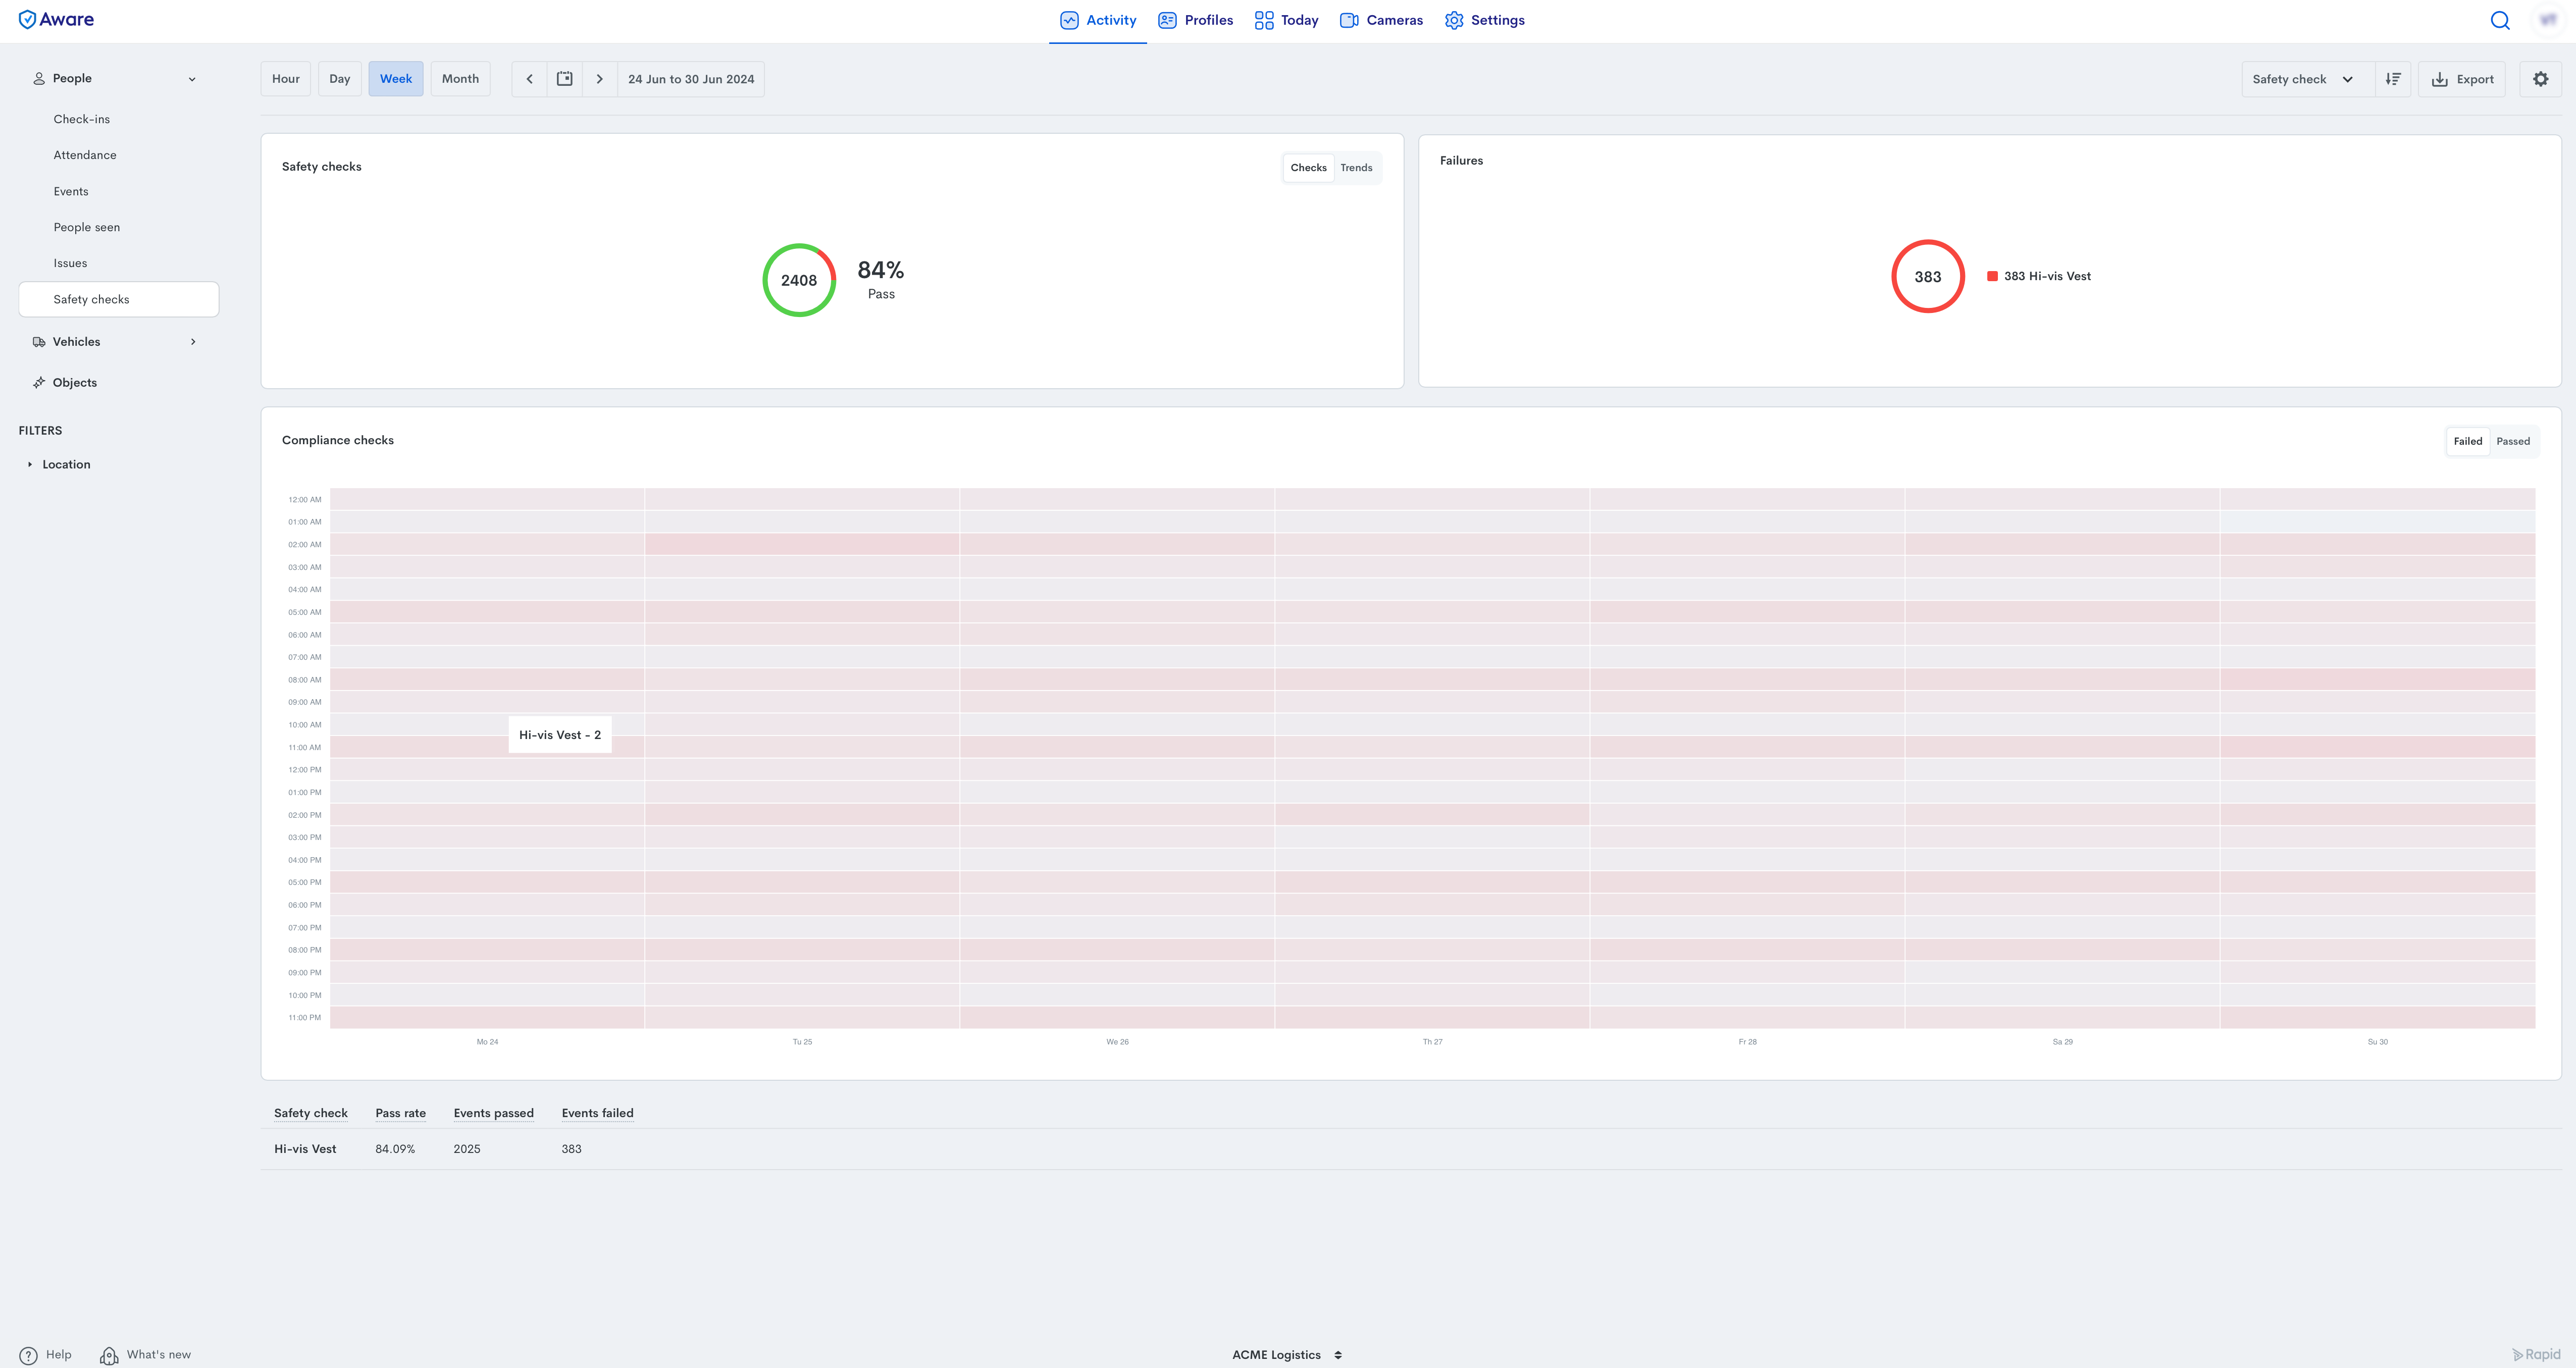
Task: Sort by Safety check column header
Action: click(x=311, y=1113)
